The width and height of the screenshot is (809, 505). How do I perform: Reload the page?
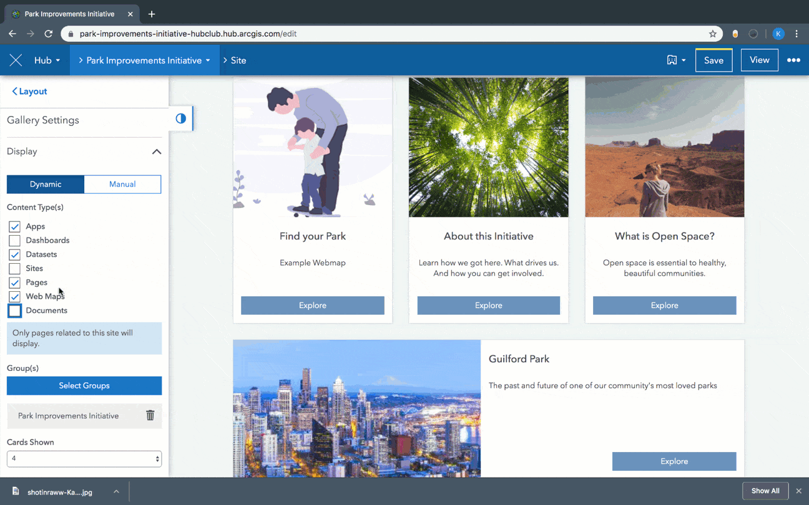pos(48,34)
